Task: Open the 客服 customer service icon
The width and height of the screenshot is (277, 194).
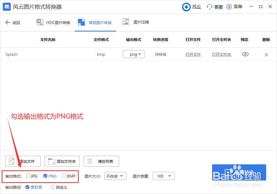Action: click(x=209, y=7)
